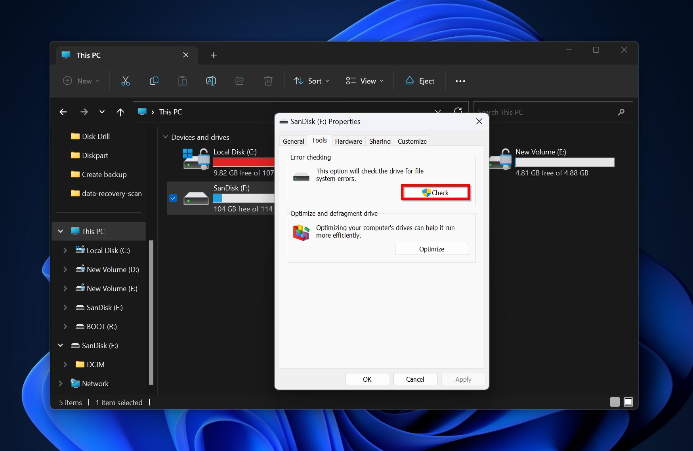Screen dimensions: 693x451
Task: Open address bar history dropdown
Action: tap(438, 110)
